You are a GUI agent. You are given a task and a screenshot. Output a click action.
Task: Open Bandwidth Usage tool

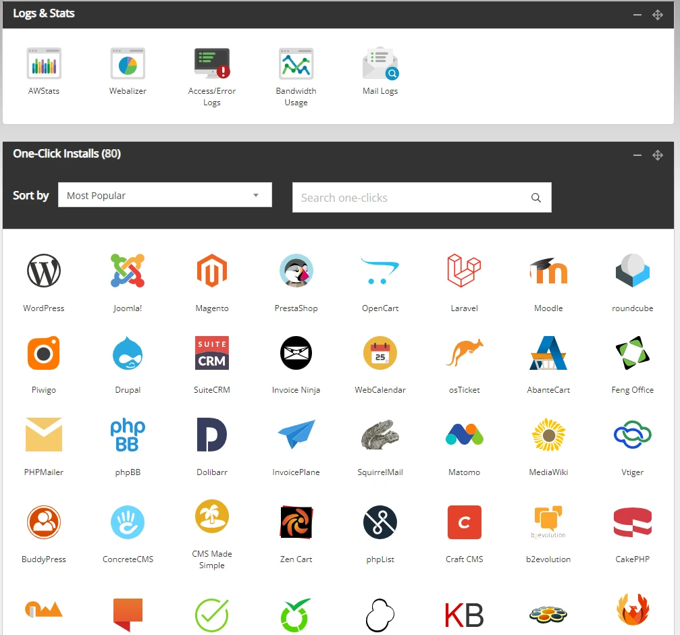(x=296, y=64)
